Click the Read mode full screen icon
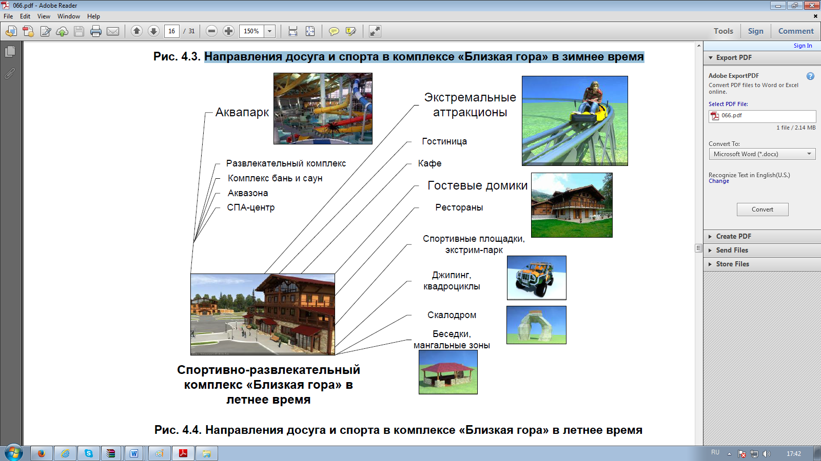The image size is (821, 461). pos(375,31)
